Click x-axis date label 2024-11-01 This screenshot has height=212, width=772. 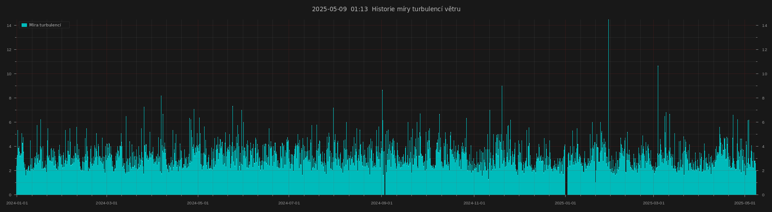pyautogui.click(x=474, y=203)
